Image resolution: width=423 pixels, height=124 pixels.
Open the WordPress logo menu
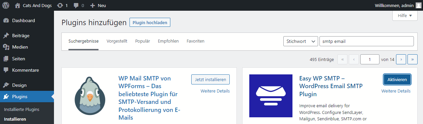6,5
